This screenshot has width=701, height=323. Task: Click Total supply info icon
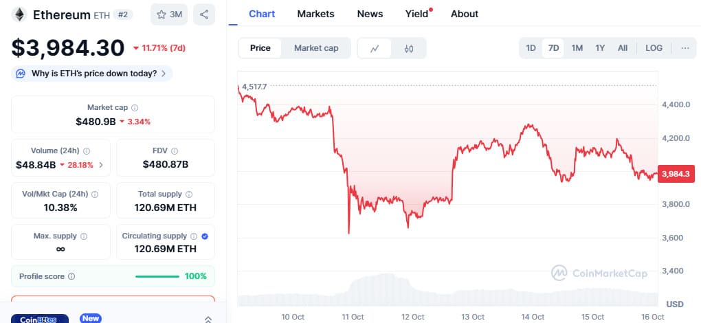click(189, 194)
